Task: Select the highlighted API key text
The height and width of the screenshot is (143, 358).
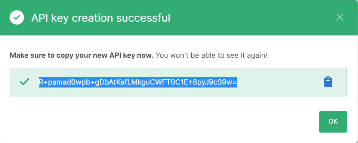Action: pyautogui.click(x=138, y=82)
